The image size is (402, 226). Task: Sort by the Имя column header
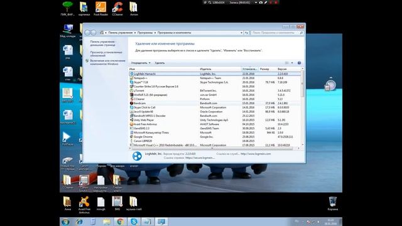(x=163, y=69)
